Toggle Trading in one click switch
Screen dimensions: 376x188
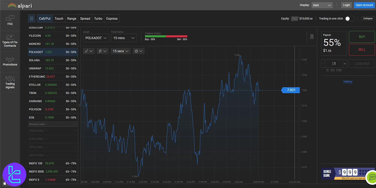pyautogui.click(x=350, y=19)
